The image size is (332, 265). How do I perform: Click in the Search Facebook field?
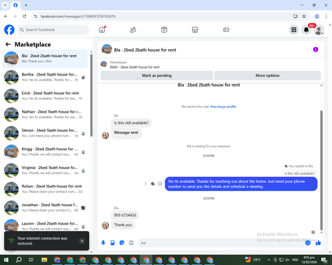(x=53, y=30)
